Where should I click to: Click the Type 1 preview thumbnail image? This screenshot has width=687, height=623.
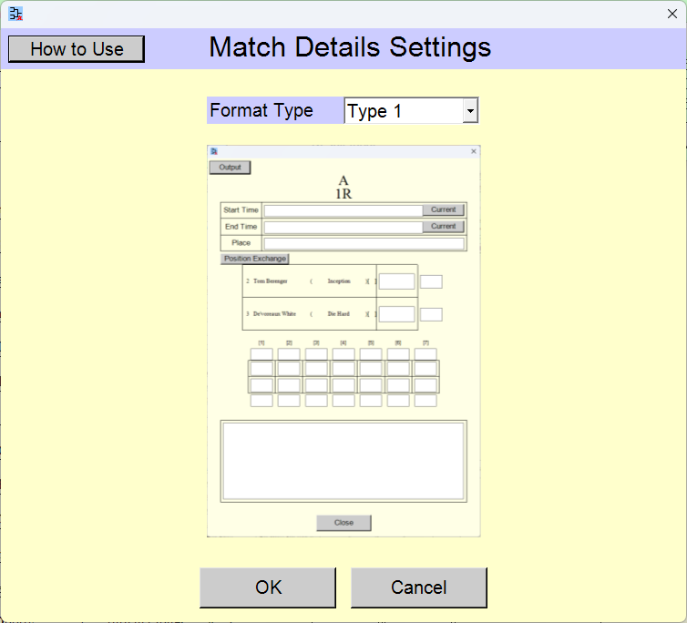(x=343, y=342)
